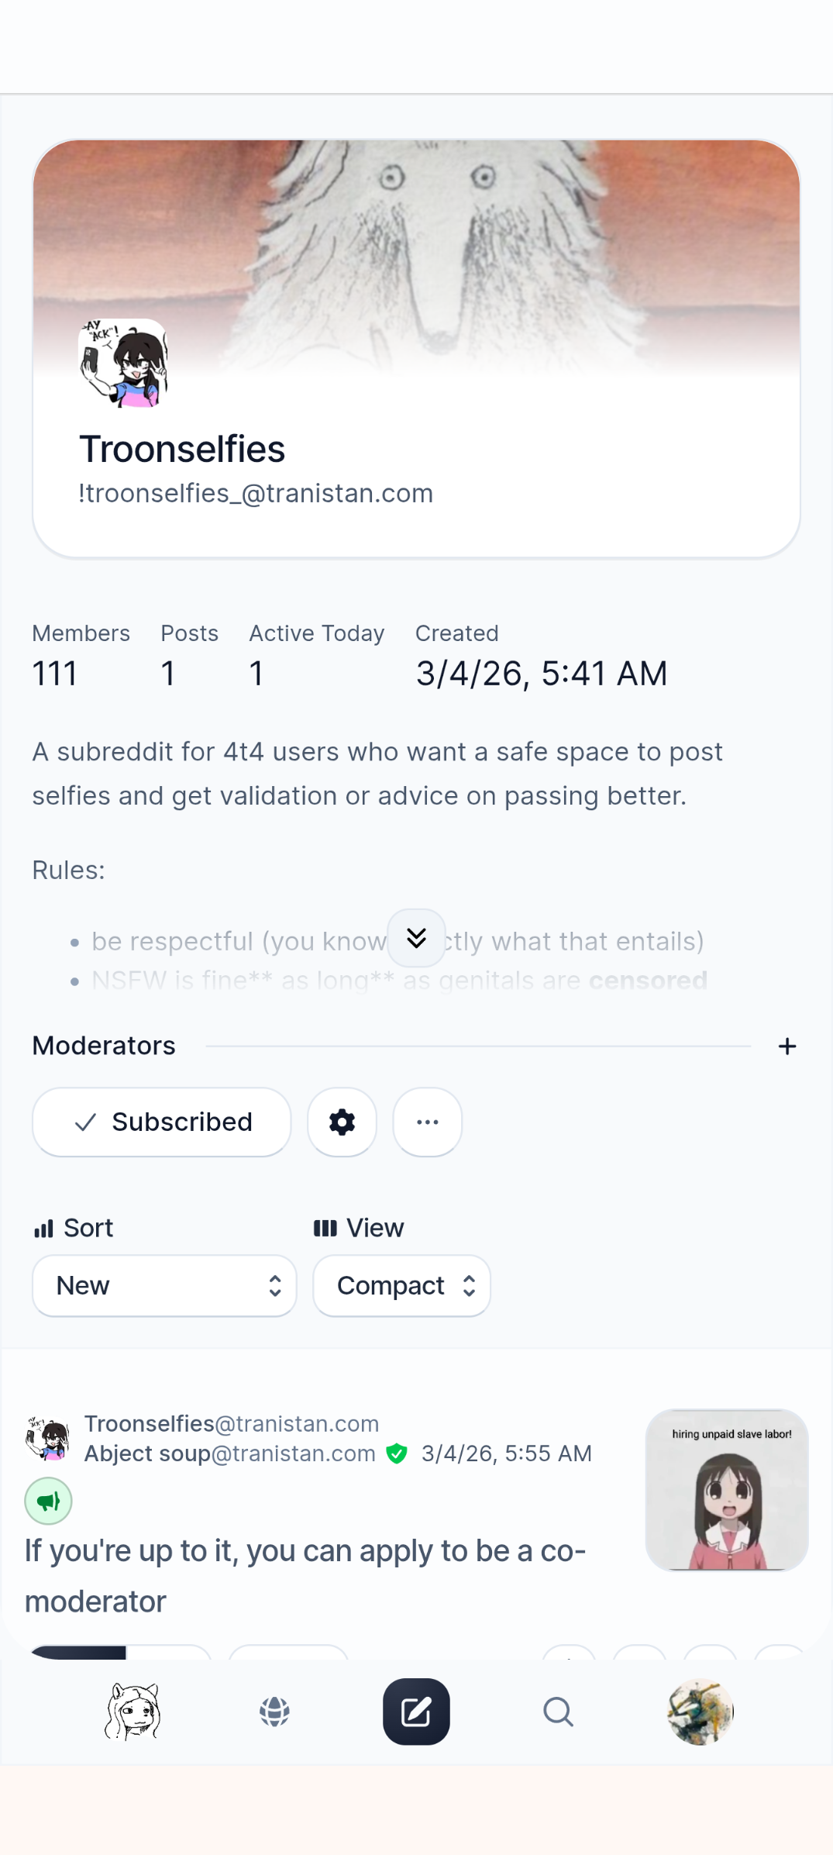Open search with the magnifying glass
The width and height of the screenshot is (833, 1855).
[x=558, y=1711]
